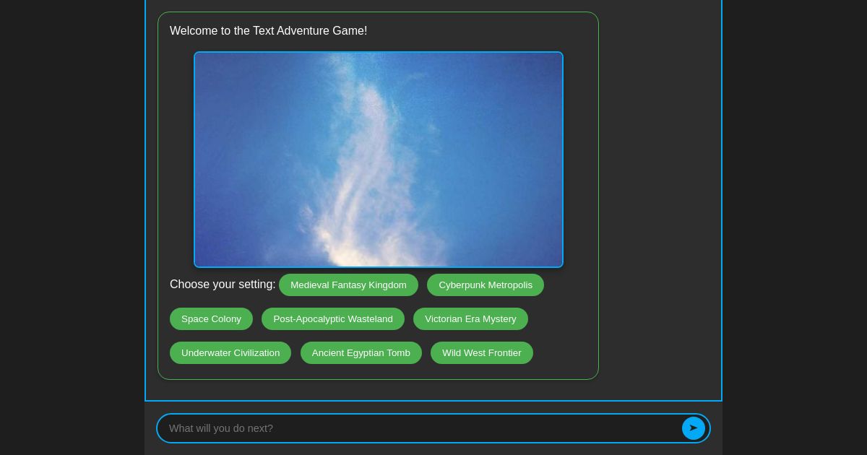Click the Welcome to the Text Adventure Game text

(268, 31)
